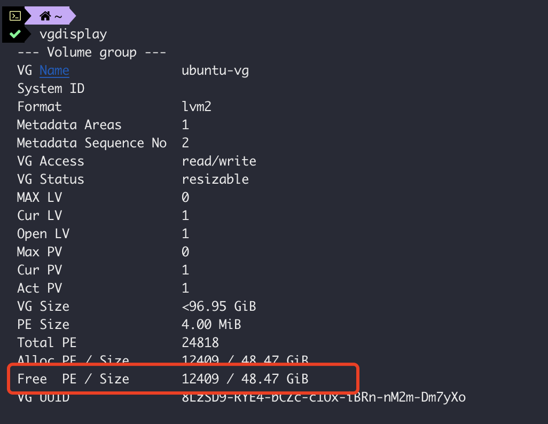This screenshot has width=548, height=424.
Task: Click the tilde path in the prompt
Action: pos(58,16)
